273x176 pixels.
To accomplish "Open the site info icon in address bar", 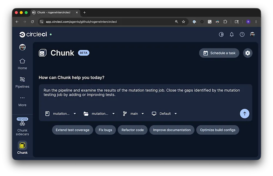I will click(x=42, y=22).
